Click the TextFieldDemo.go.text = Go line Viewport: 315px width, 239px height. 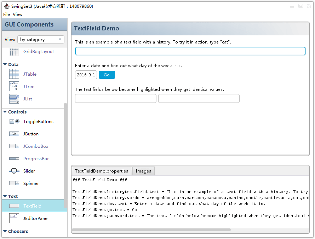[105, 210]
